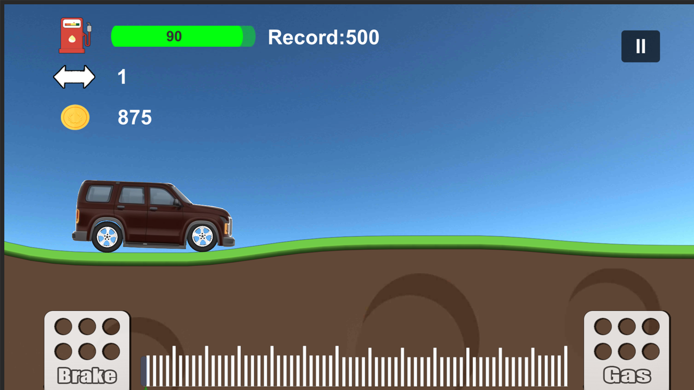Click the white double-arrow distance icon

coord(74,77)
